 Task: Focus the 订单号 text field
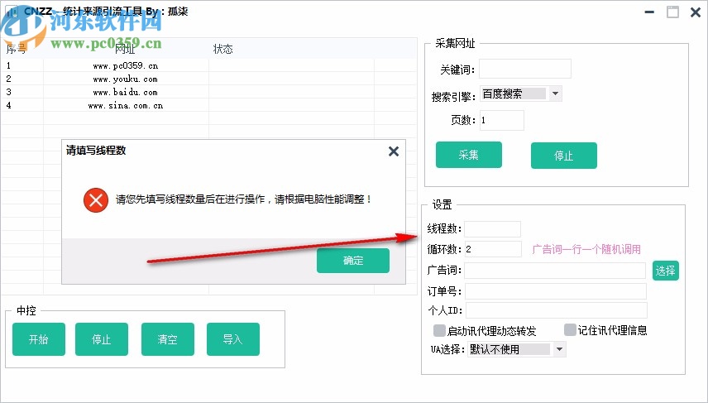[556, 291]
